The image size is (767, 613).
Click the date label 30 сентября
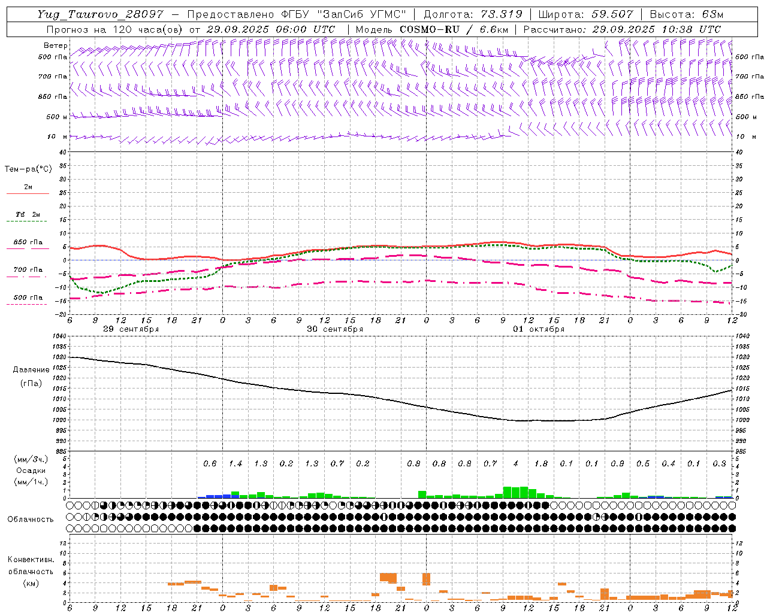pyautogui.click(x=335, y=329)
